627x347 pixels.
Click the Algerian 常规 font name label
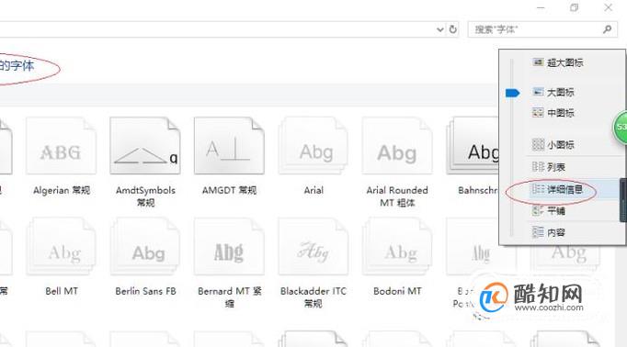[62, 190]
